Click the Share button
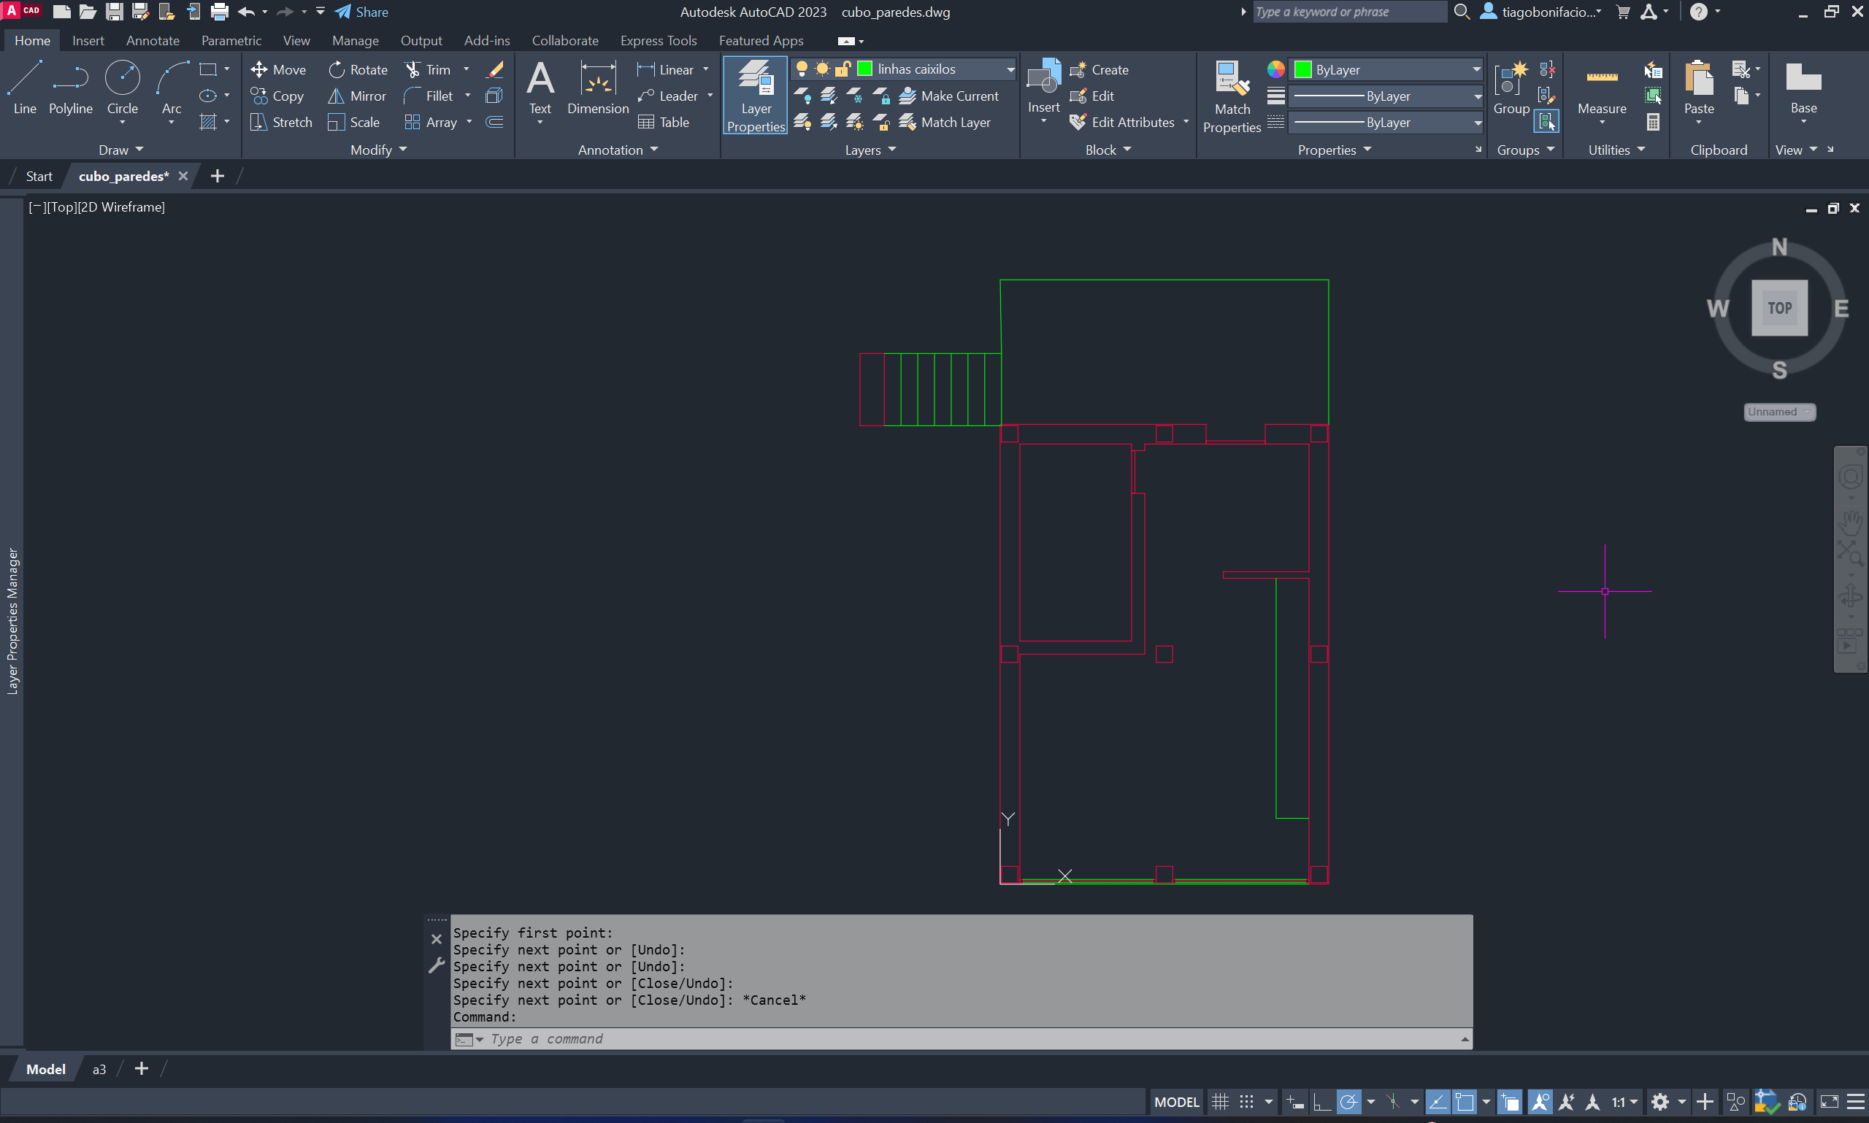This screenshot has width=1869, height=1123. pyautogui.click(x=362, y=12)
